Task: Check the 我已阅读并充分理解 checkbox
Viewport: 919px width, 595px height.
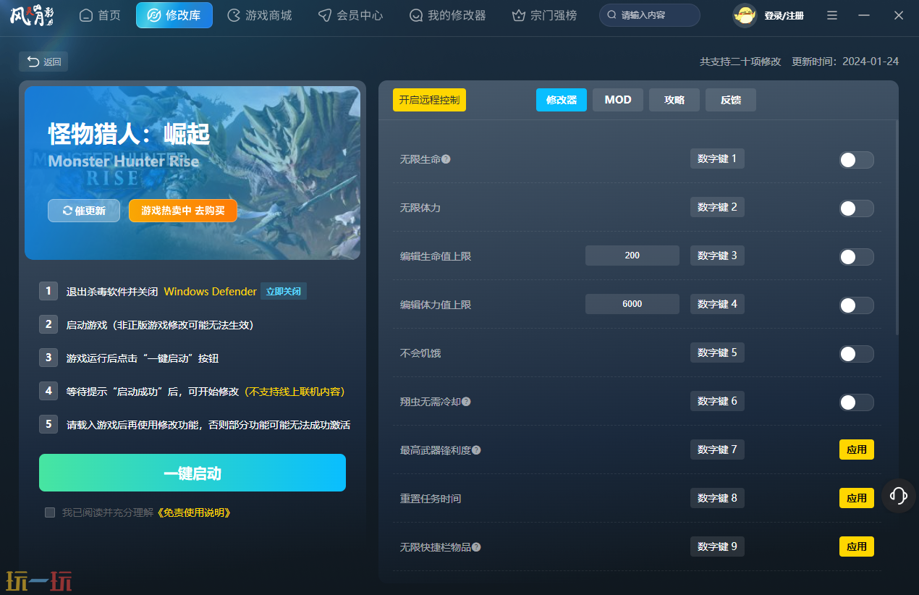Action: pos(50,512)
